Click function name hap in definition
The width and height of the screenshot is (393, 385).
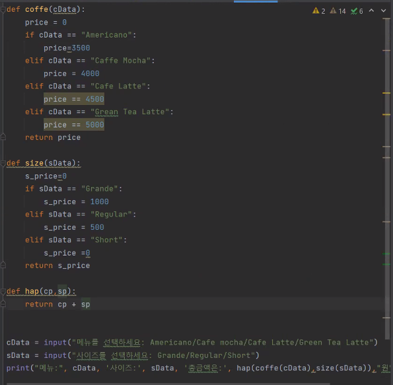tap(32, 291)
